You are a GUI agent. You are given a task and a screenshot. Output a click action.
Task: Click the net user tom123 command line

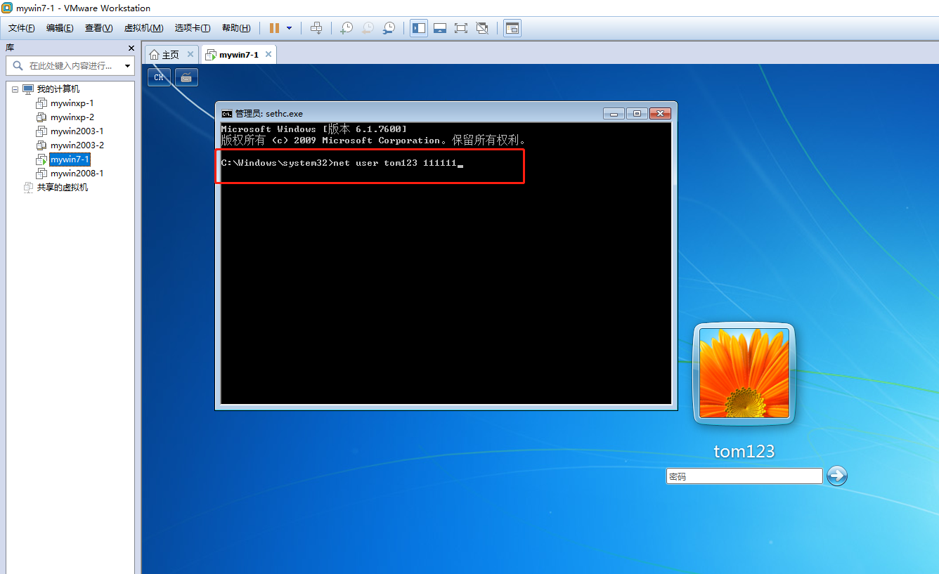point(342,163)
